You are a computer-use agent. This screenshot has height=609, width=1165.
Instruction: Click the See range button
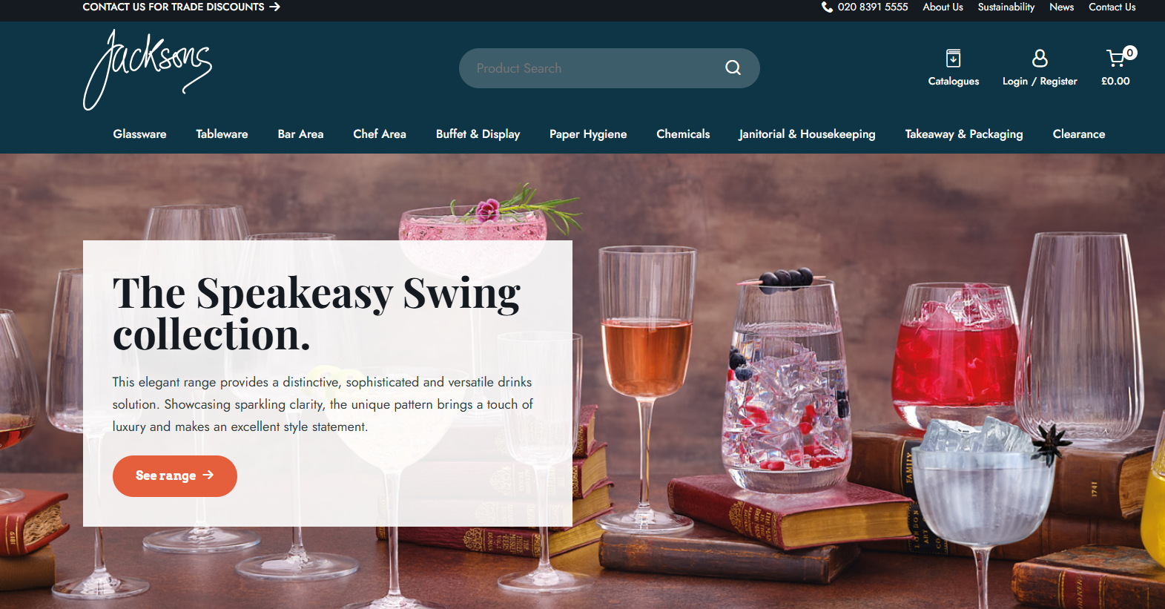pyautogui.click(x=175, y=475)
